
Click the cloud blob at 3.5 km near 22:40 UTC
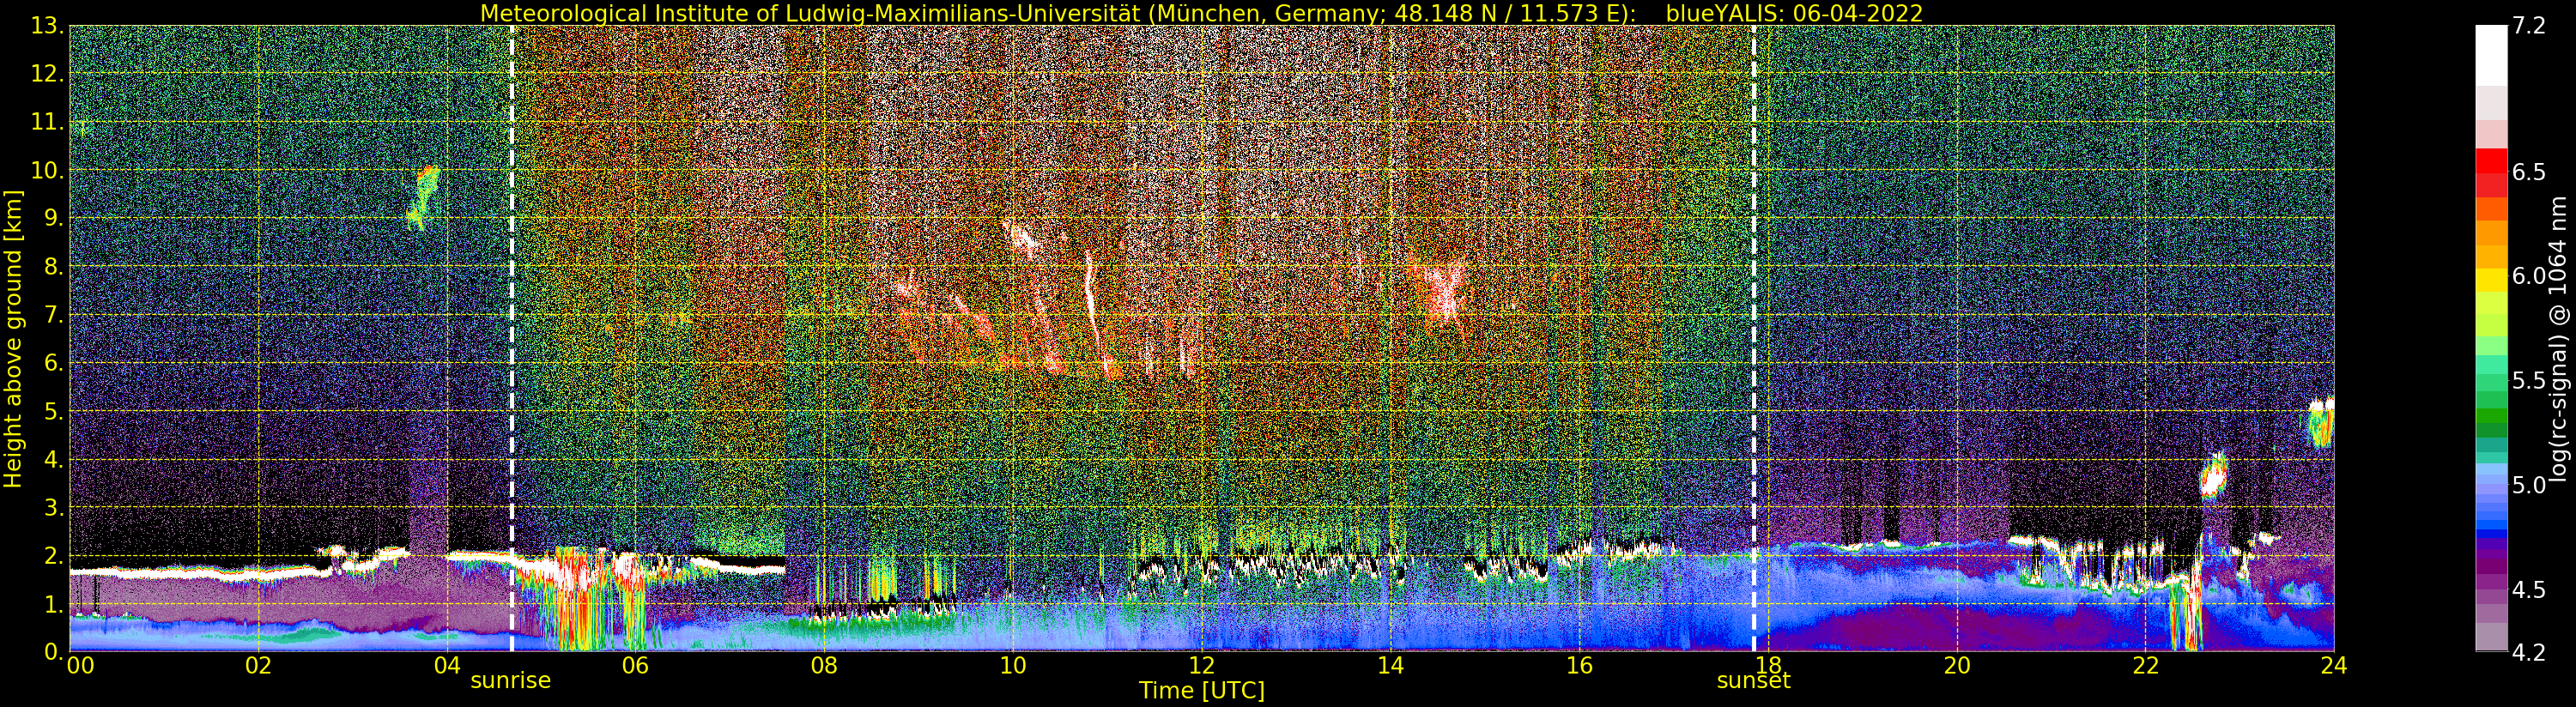pyautogui.click(x=2213, y=476)
